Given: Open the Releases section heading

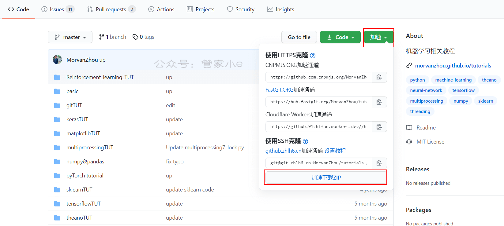Looking at the screenshot, I should point(418,169).
